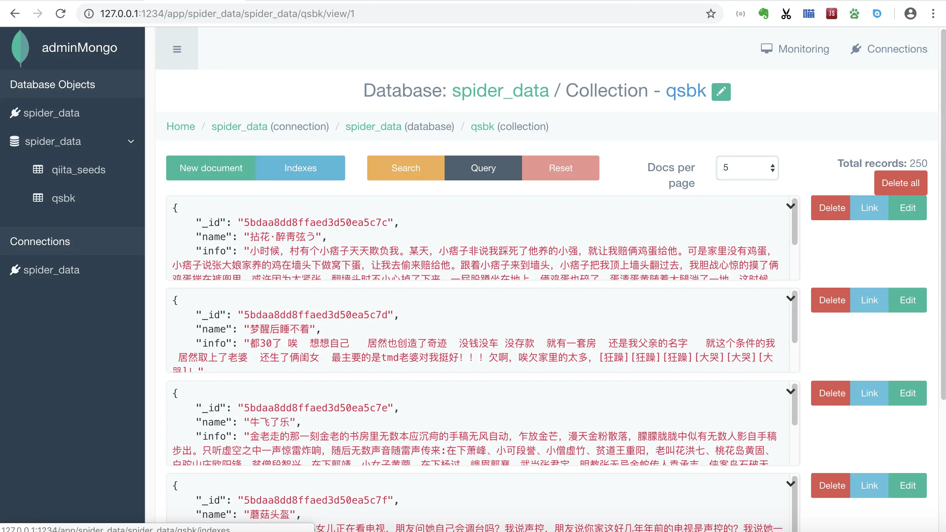Image resolution: width=946 pixels, height=532 pixels.
Task: Click the adminMongo leaf logo
Action: (x=20, y=48)
